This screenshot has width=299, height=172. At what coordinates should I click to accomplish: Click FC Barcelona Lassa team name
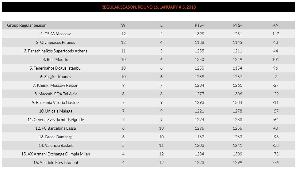click(x=56, y=128)
